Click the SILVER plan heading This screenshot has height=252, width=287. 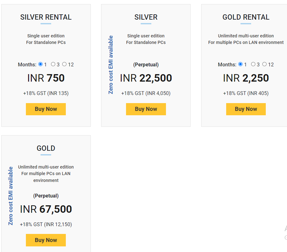pos(146,17)
